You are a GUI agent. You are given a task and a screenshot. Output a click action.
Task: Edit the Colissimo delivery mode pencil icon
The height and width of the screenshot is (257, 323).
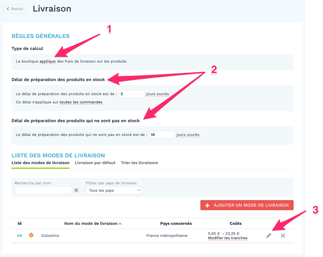point(268,236)
